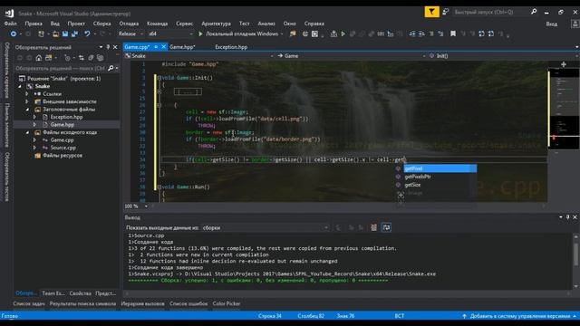
Task: Collapse the Файлы исходного кода folder
Action: click(x=27, y=132)
